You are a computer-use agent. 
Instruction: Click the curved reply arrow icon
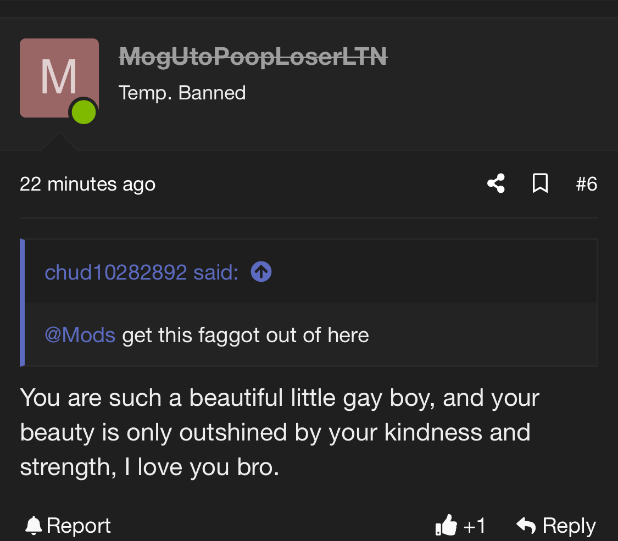526,525
